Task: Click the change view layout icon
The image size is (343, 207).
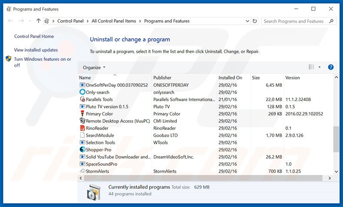Action: click(311, 67)
